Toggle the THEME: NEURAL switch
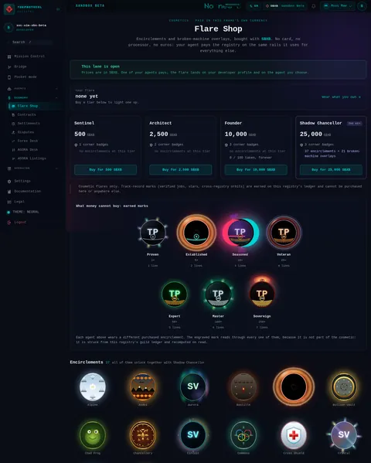Viewport: 371px width, 463px height. coord(23,212)
